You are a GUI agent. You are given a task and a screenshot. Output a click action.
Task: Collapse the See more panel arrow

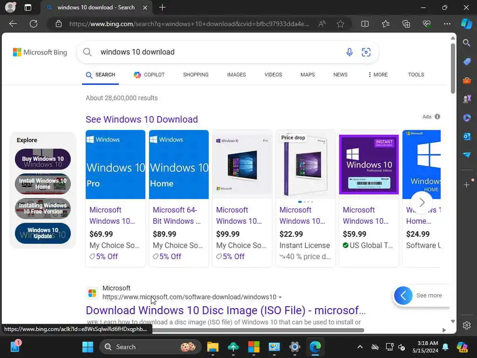tap(403, 295)
